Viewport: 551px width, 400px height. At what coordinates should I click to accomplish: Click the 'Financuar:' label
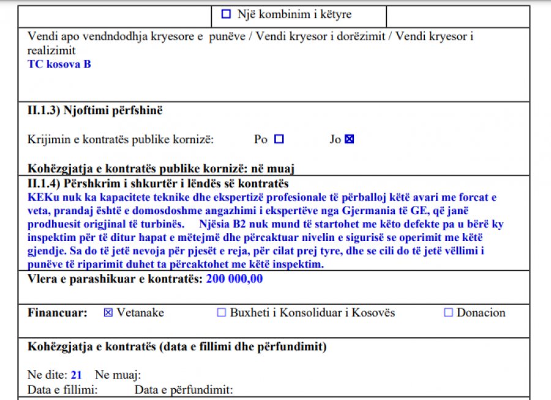(x=58, y=313)
